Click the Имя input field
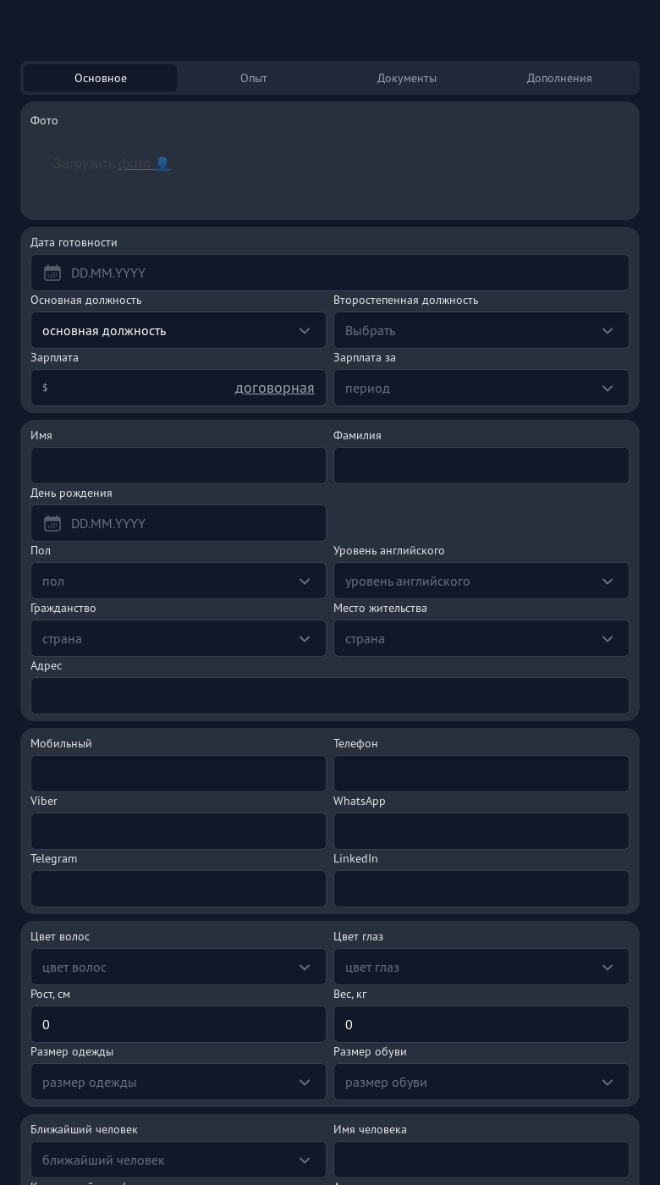 coord(178,466)
